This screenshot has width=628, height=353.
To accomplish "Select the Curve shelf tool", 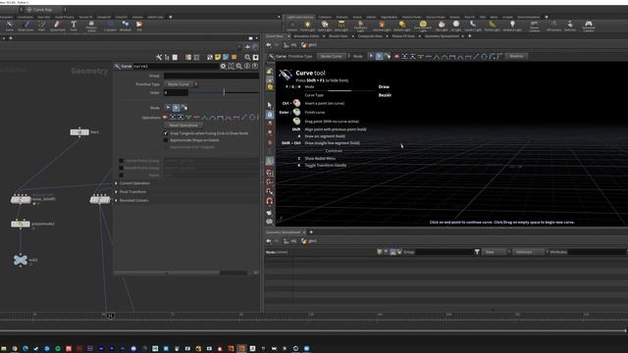I will [9, 26].
